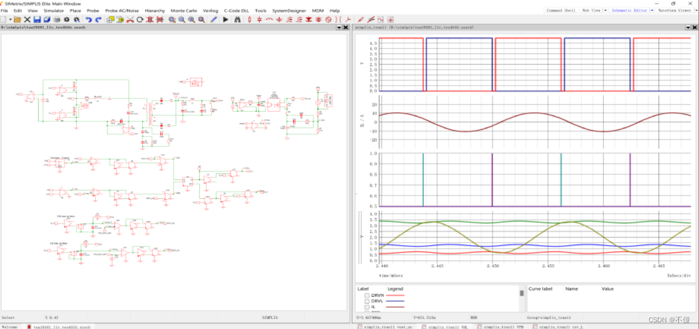
Task: Switch to the Welcome tab
Action: click(x=9, y=327)
